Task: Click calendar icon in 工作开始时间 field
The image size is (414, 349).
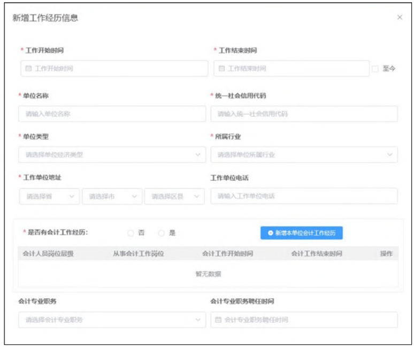Action: (x=29, y=69)
